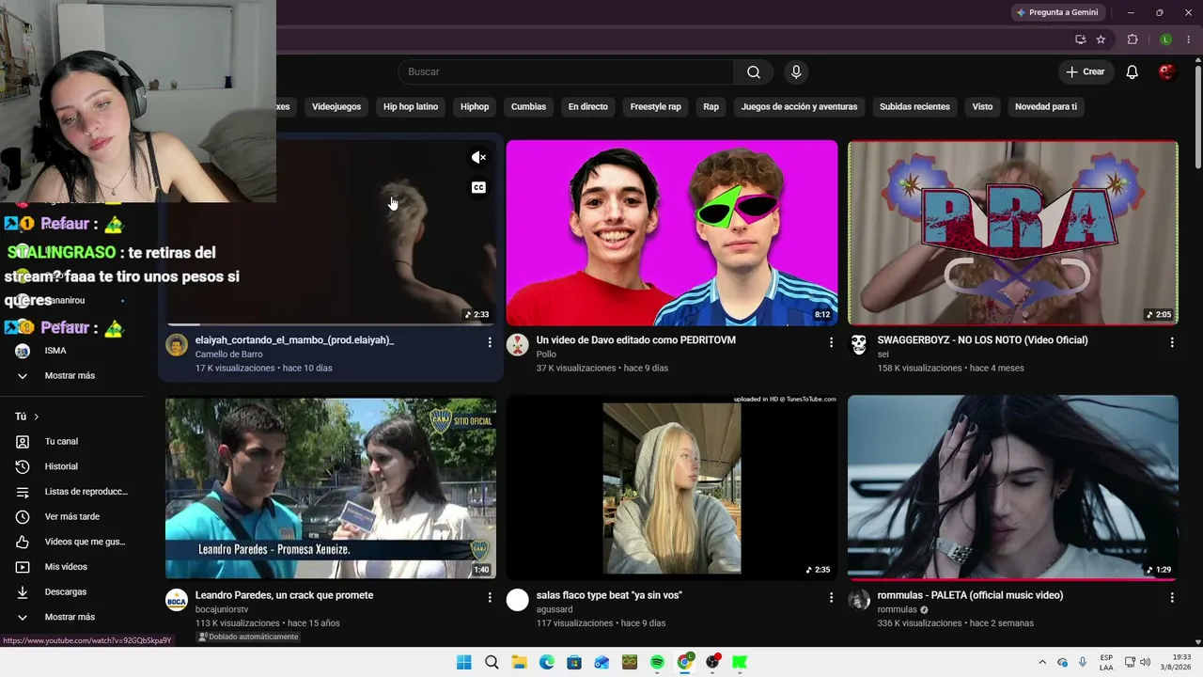Expand Mostrar más under subscriptions list
1203x677 pixels.
coord(70,376)
